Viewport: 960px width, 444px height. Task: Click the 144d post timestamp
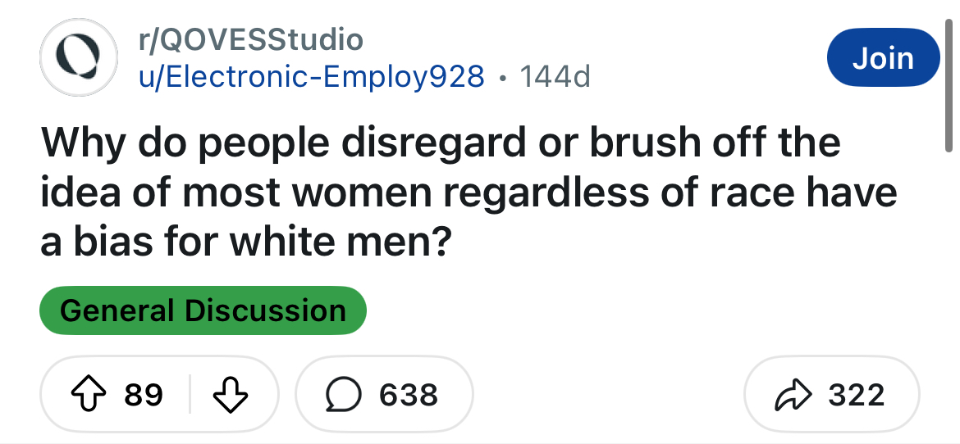pos(555,76)
